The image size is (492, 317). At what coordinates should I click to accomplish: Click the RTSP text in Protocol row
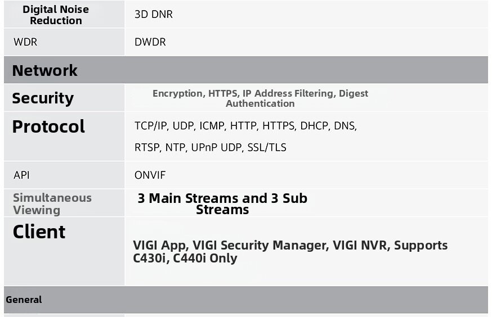point(147,147)
